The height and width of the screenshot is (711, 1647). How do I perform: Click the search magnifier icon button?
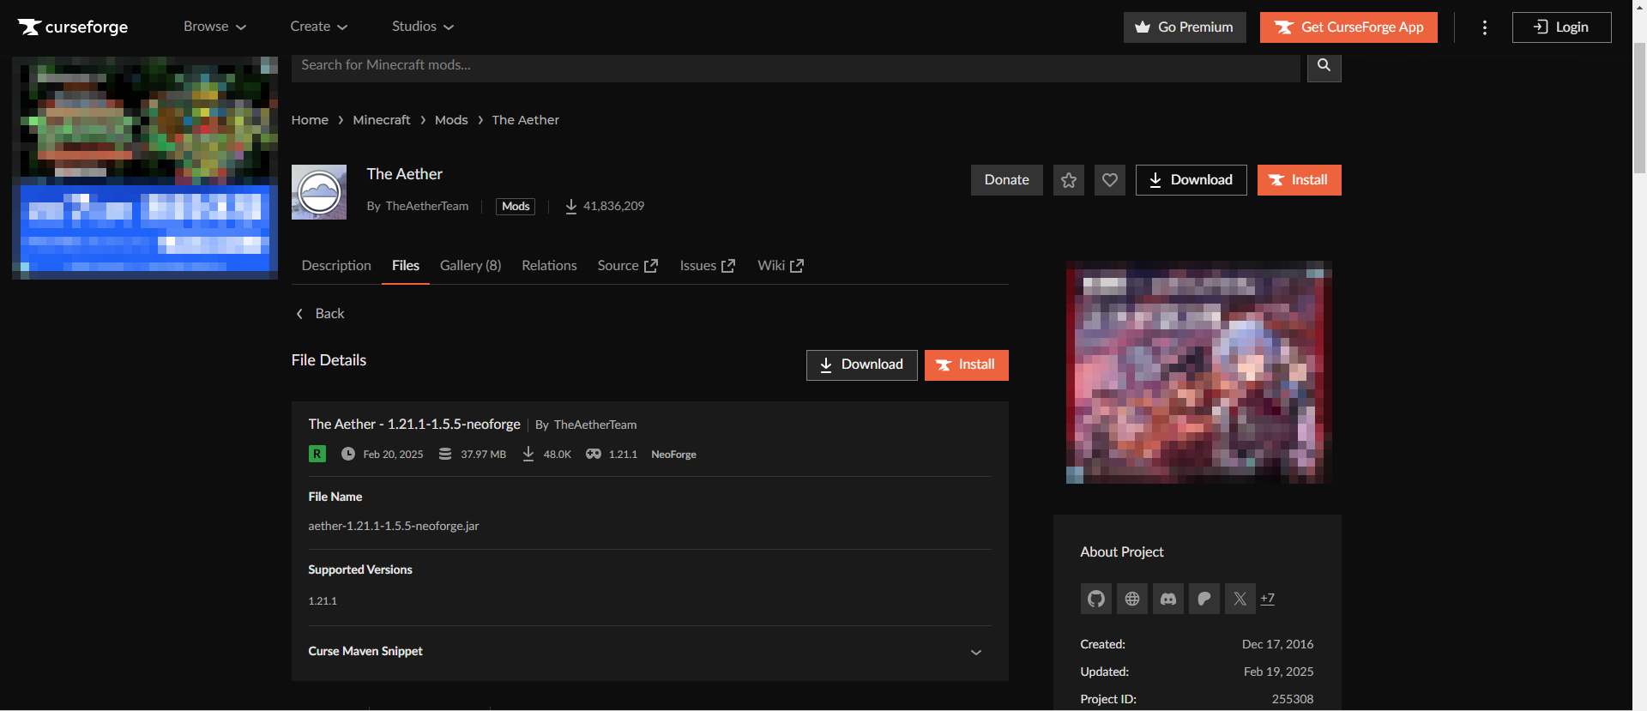click(1324, 65)
